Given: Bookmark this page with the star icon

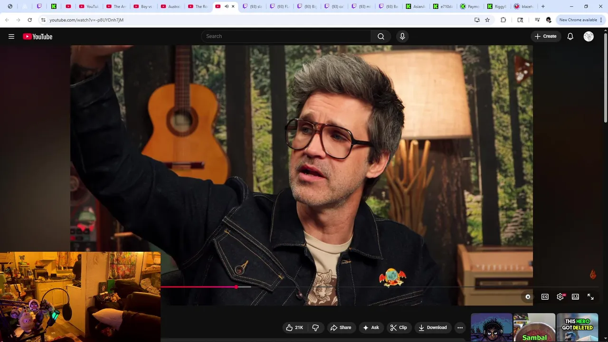Looking at the screenshot, I should click(x=487, y=20).
